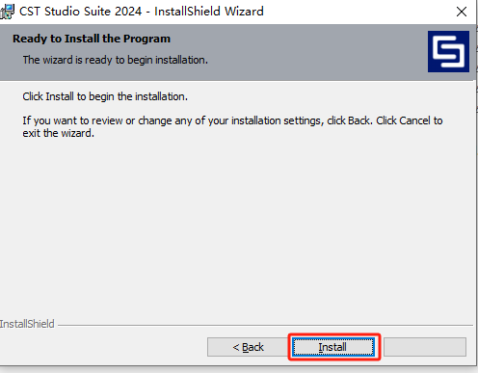This screenshot has width=478, height=373.
Task: Click the installer icon in the title bar
Action: (7, 12)
